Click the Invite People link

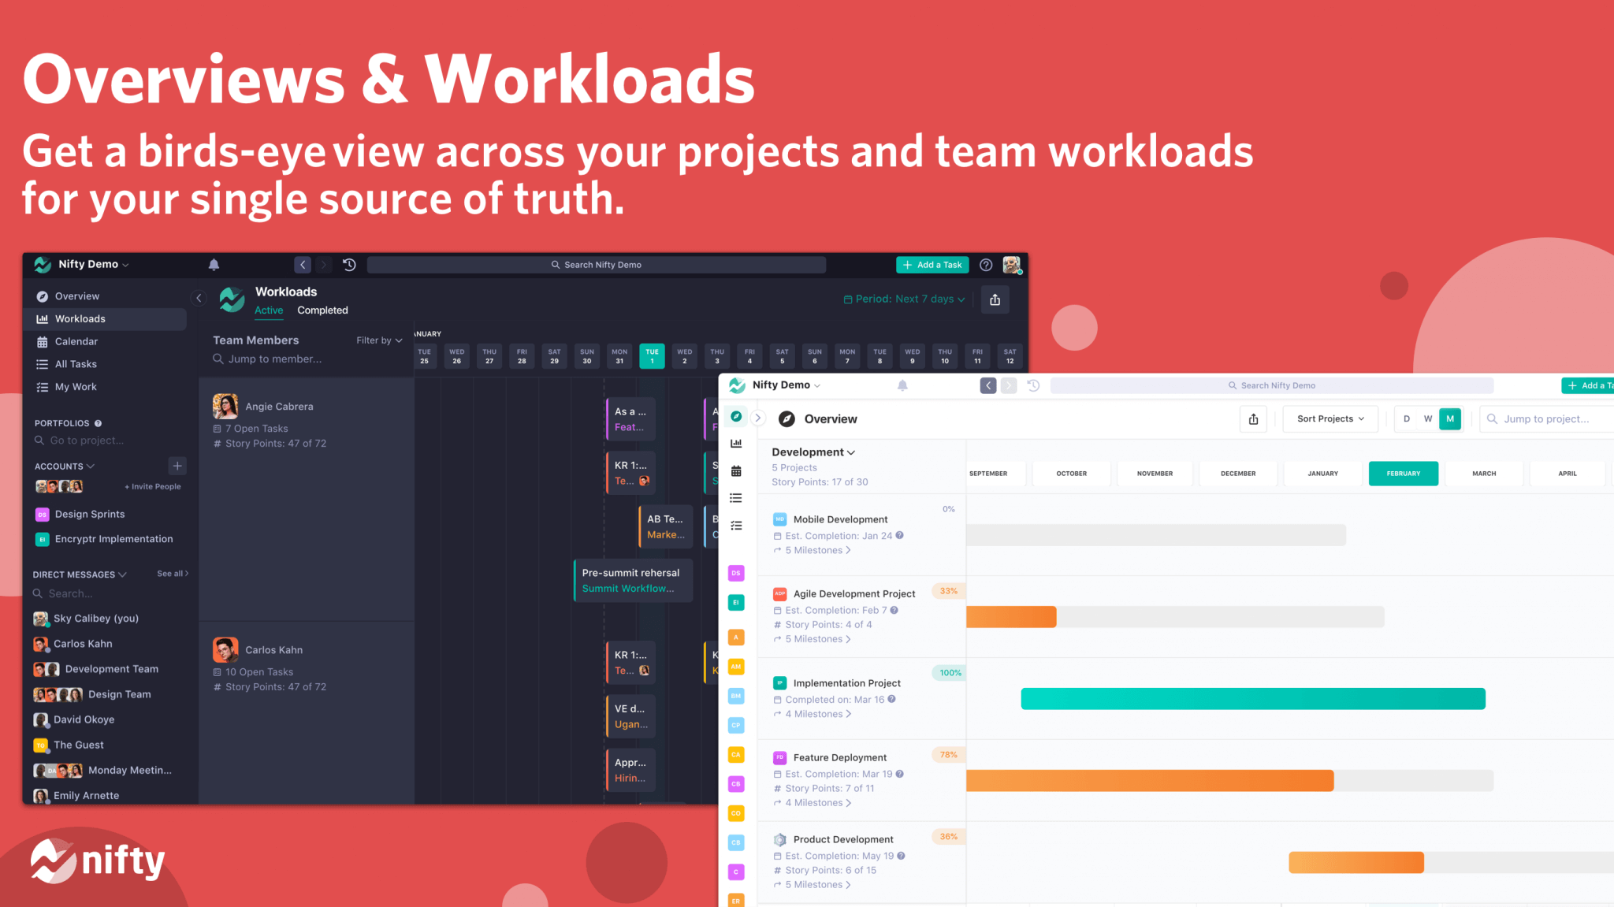point(152,486)
